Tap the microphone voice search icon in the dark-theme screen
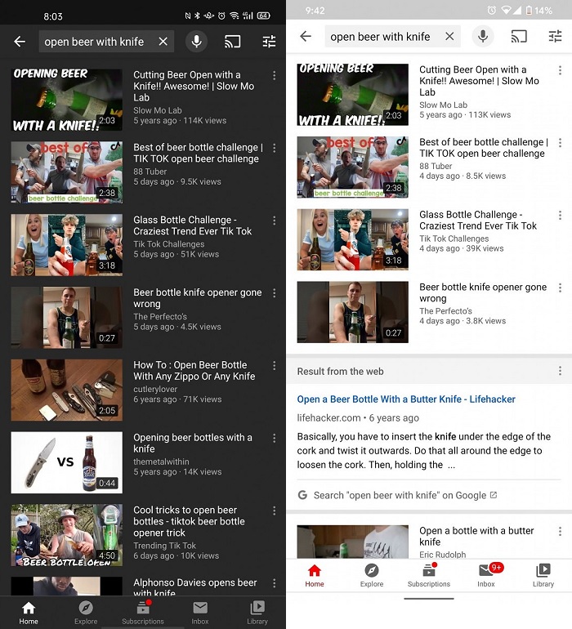 coord(196,42)
